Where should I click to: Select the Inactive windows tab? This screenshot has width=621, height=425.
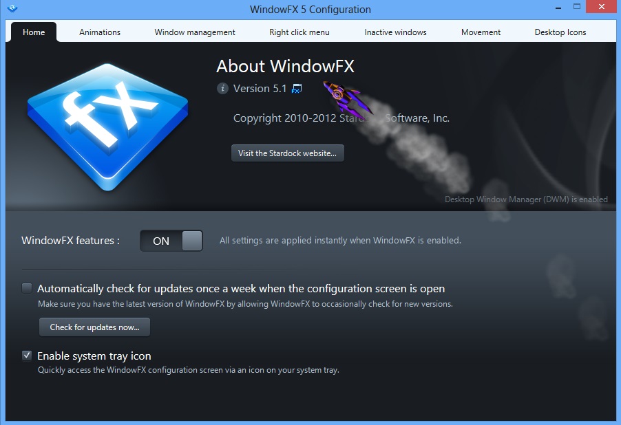(395, 32)
